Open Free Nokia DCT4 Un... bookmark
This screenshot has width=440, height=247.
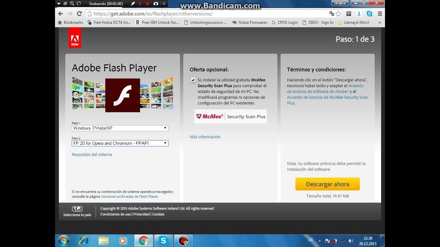point(109,22)
